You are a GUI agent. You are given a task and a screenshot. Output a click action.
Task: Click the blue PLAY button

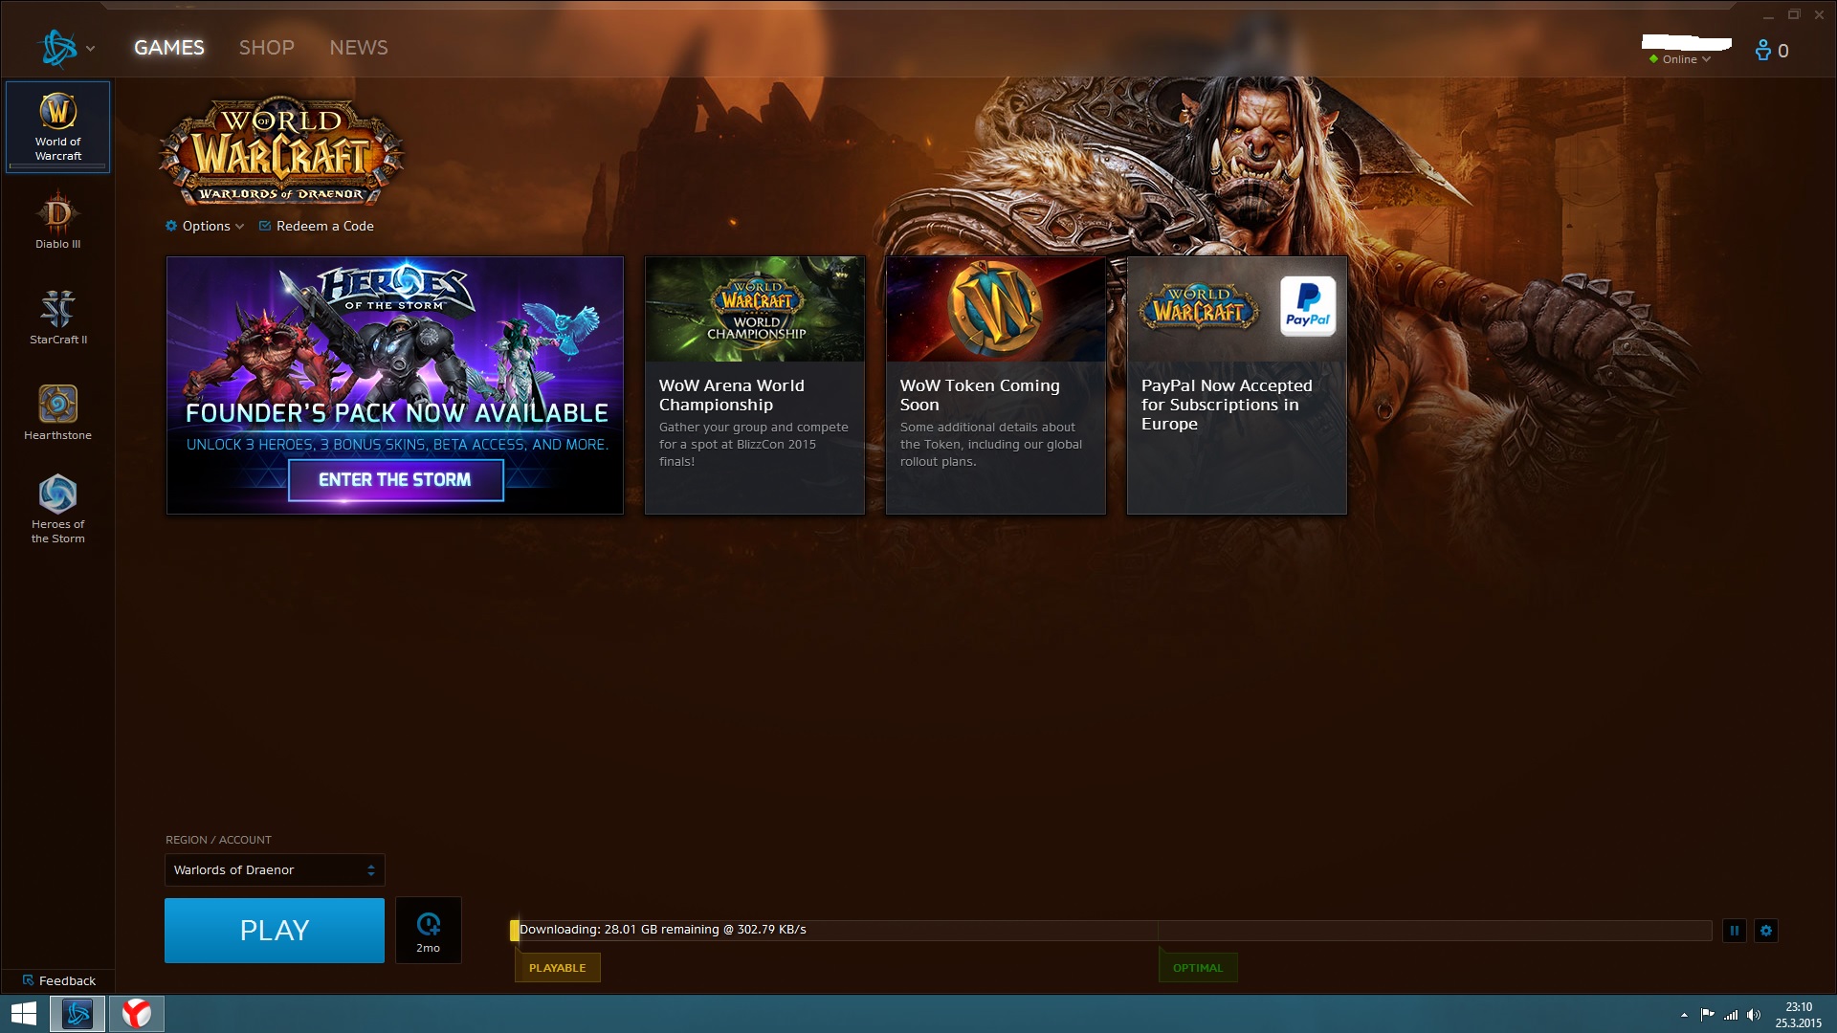click(275, 930)
